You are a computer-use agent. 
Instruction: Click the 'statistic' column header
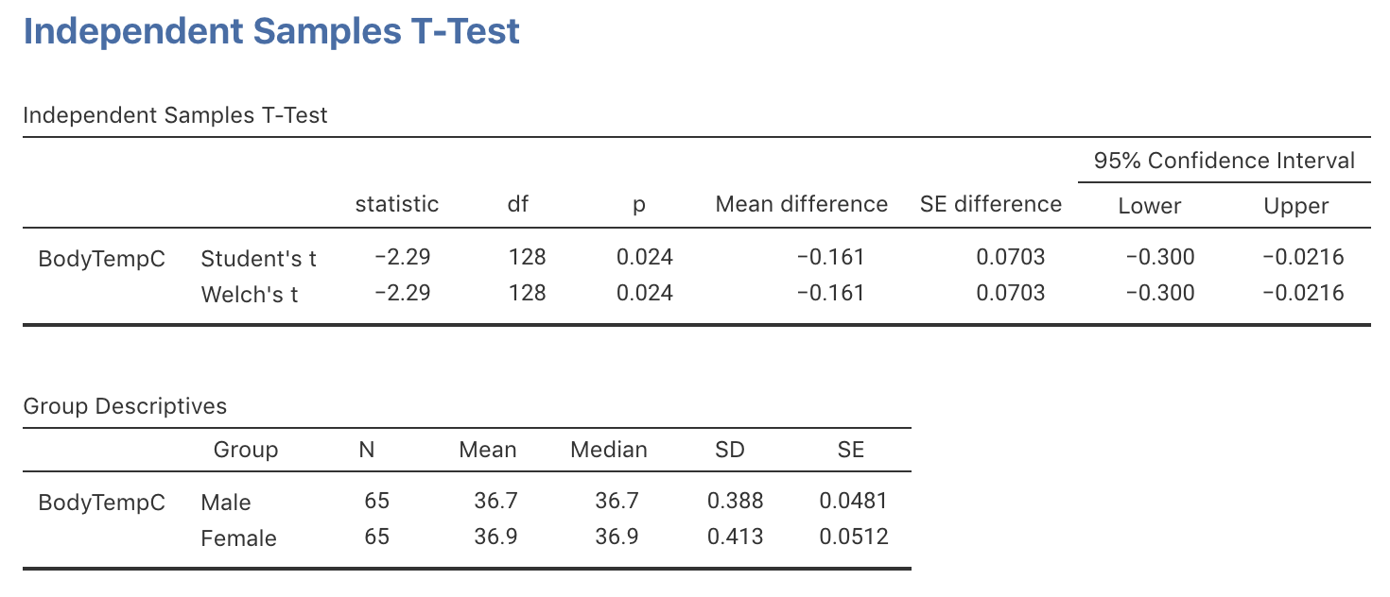(x=397, y=204)
